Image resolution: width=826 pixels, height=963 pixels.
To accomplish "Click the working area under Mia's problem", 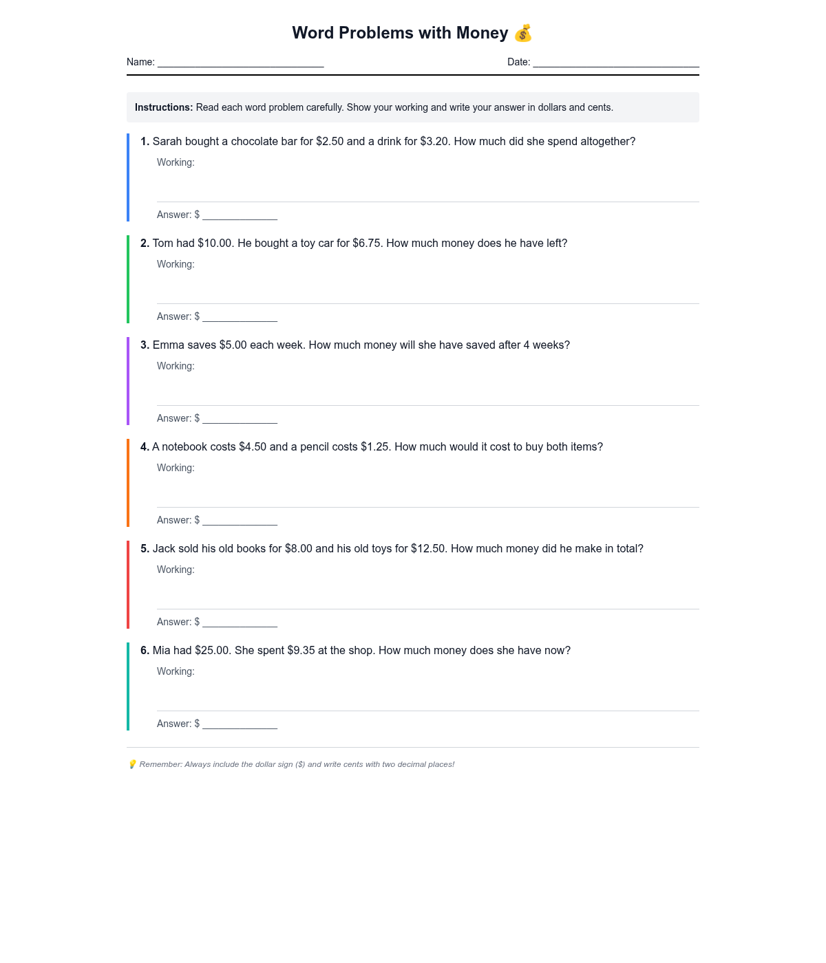I will click(427, 693).
